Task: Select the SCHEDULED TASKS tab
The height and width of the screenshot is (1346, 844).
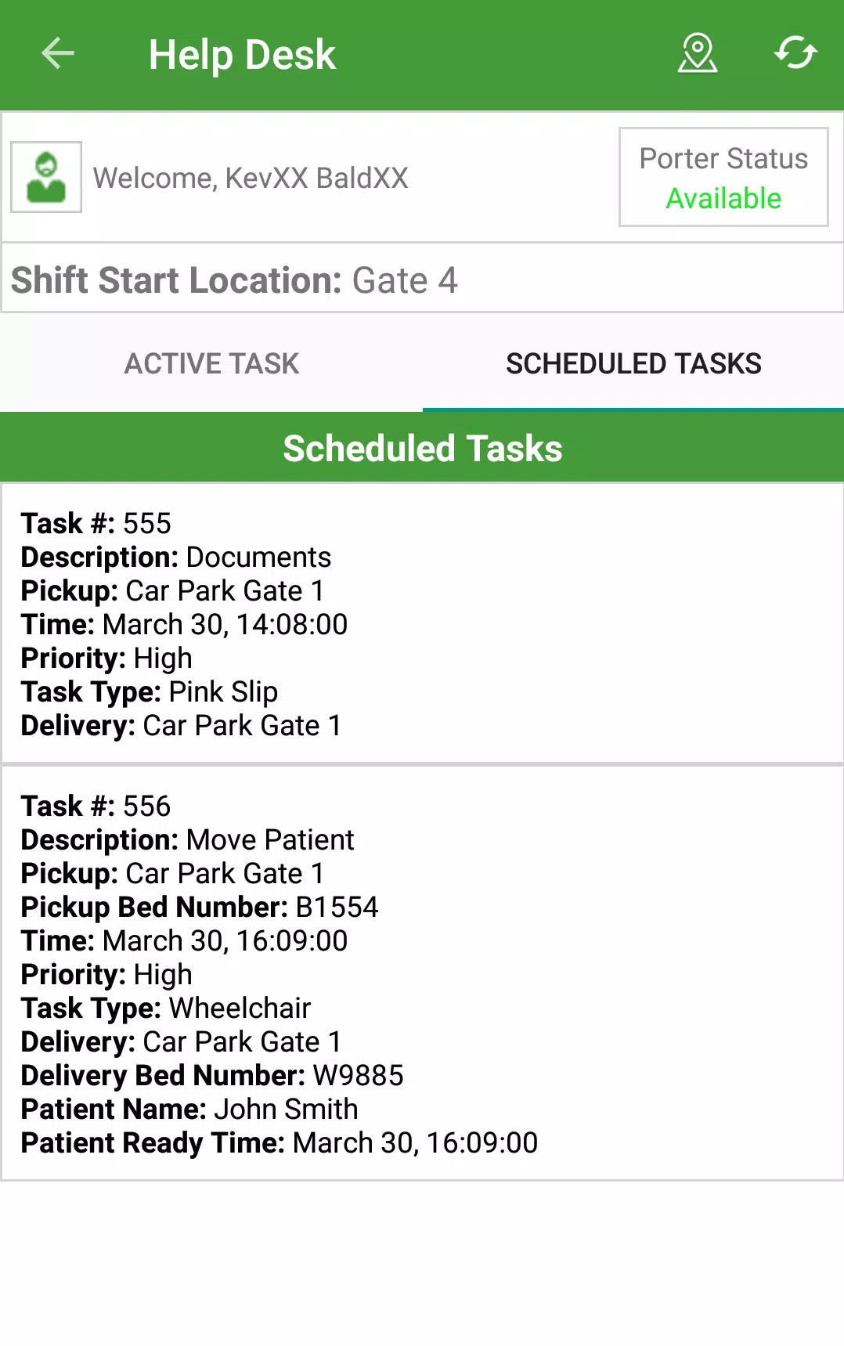Action: (x=633, y=363)
